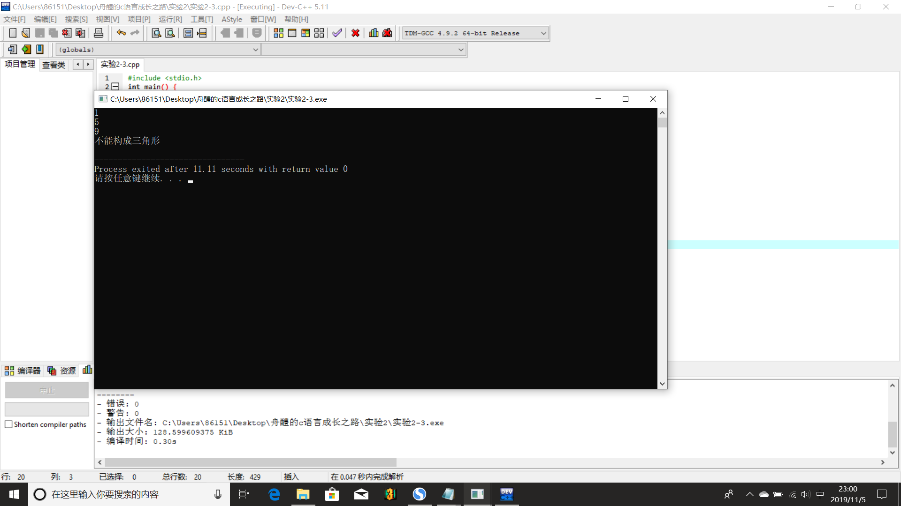Click the Toggle bookmark blue icon
901x506 pixels.
click(x=40, y=49)
